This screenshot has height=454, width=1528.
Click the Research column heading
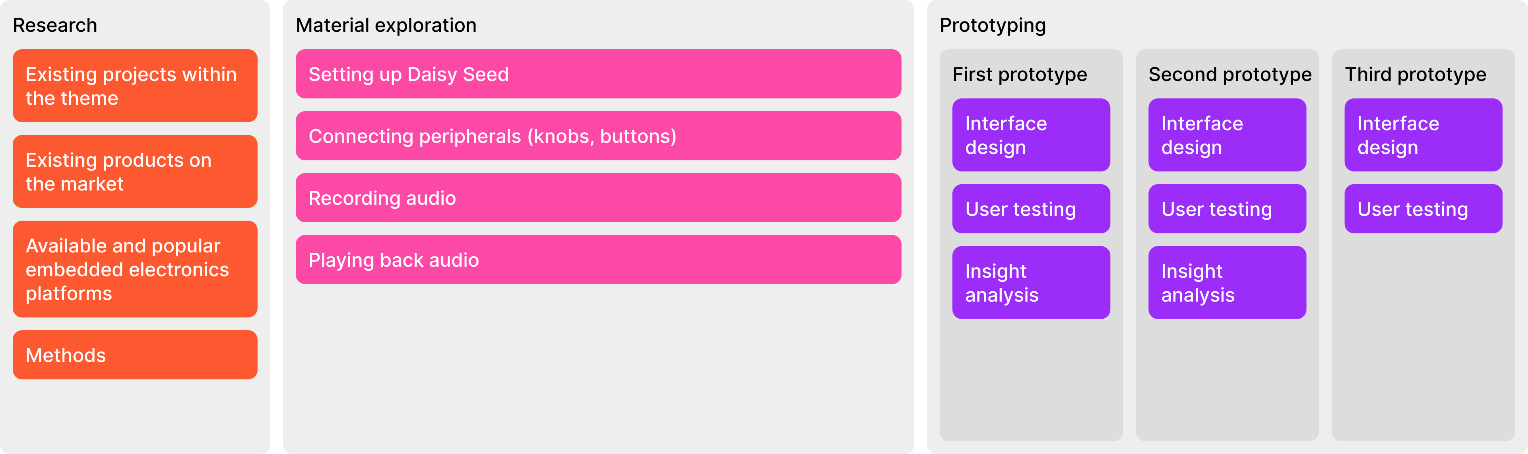(55, 25)
